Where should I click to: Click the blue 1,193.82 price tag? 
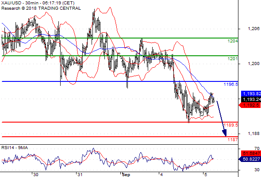click(x=251, y=93)
